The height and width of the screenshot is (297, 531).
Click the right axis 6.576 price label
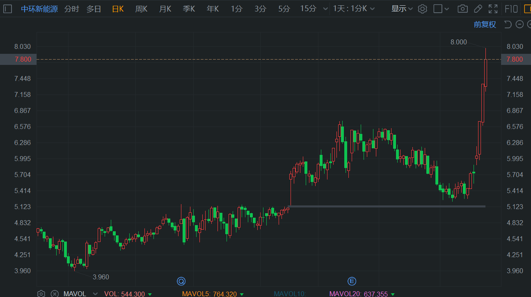tap(515, 127)
